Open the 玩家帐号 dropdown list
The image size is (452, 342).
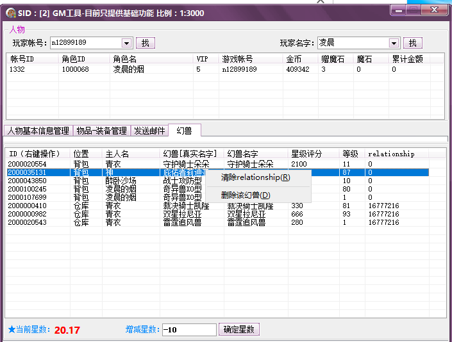click(x=126, y=43)
